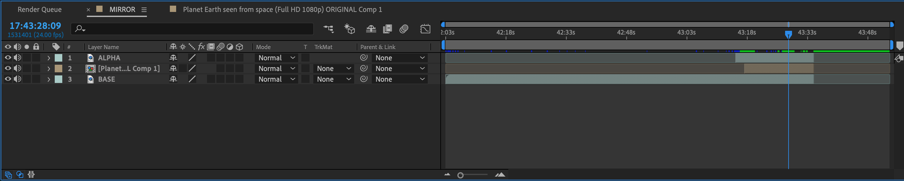904x181 pixels.
Task: Open ALPHA layer blending Mode dropdown
Action: tap(276, 58)
